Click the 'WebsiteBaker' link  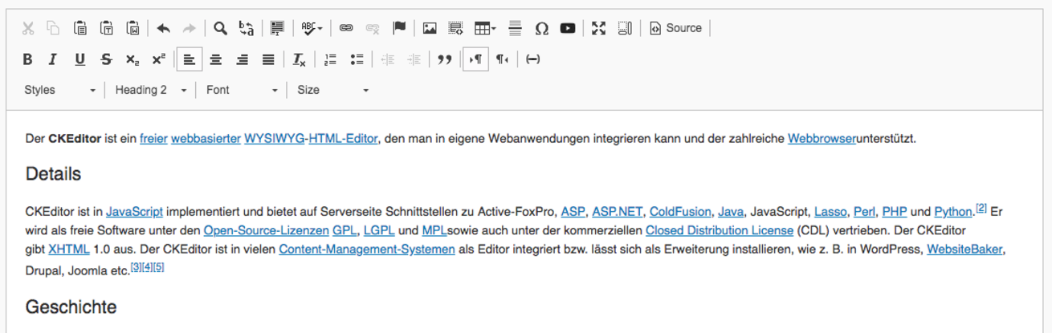point(964,249)
